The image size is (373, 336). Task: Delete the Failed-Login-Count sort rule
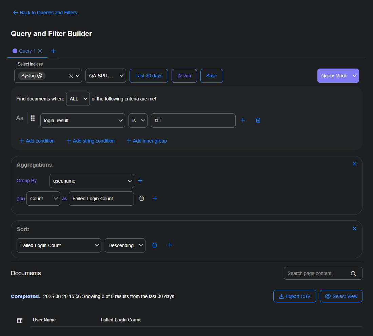tap(155, 245)
